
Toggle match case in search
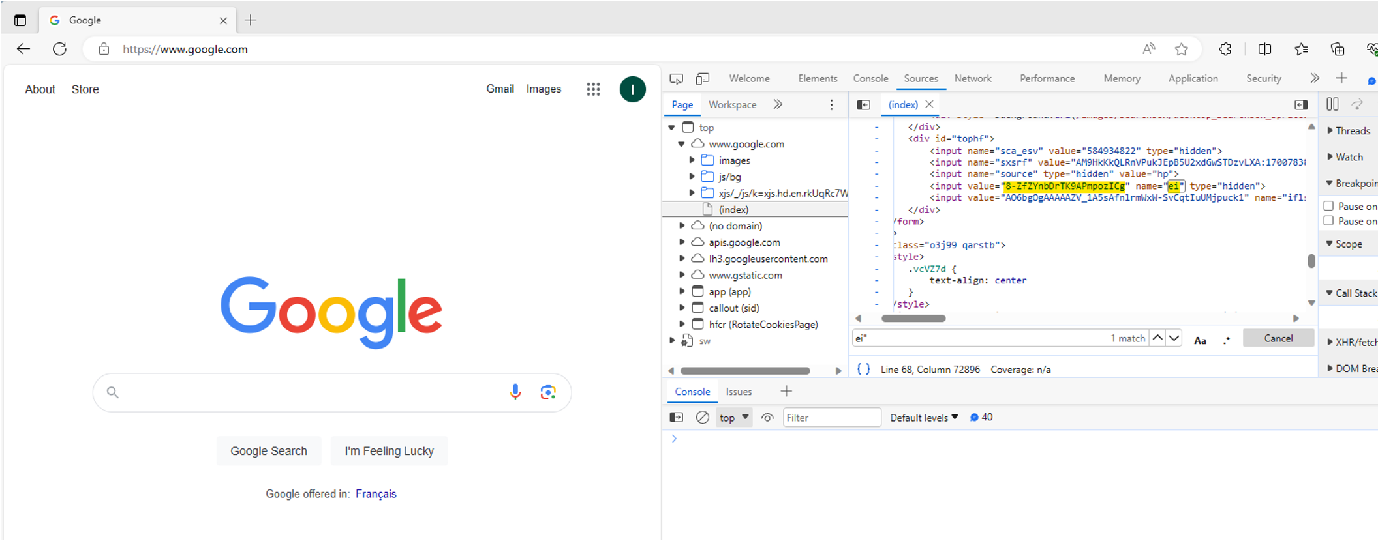[x=1200, y=340]
